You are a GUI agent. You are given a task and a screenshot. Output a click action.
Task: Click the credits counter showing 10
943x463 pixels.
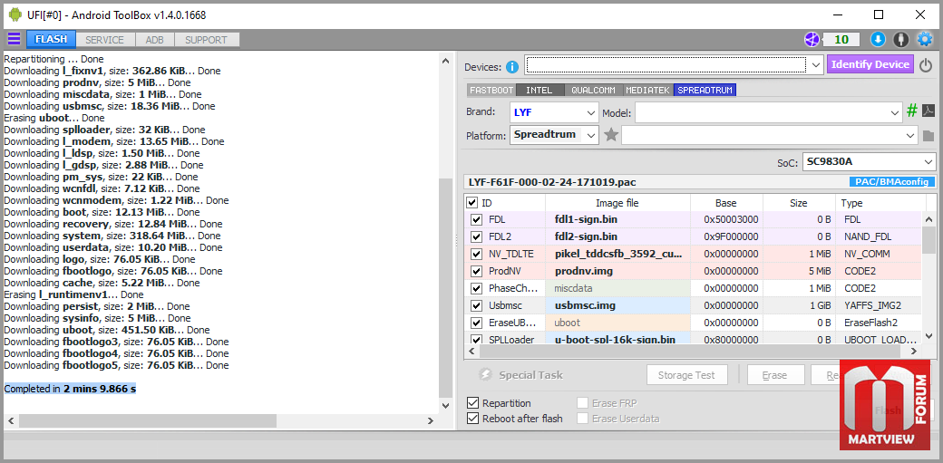841,40
